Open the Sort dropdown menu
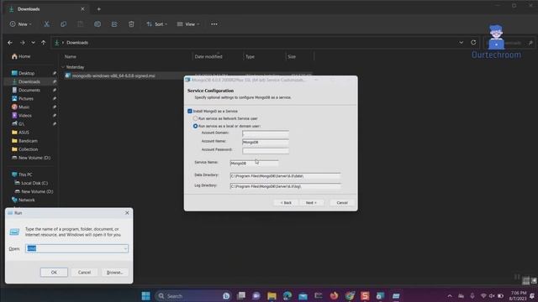This screenshot has height=302, width=538. pos(157,24)
